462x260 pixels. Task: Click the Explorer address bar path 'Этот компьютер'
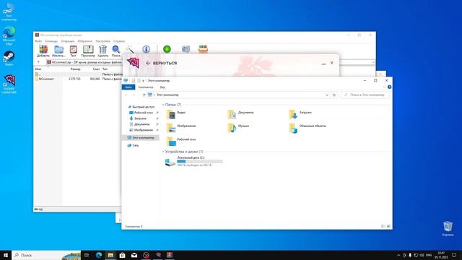[x=167, y=95]
